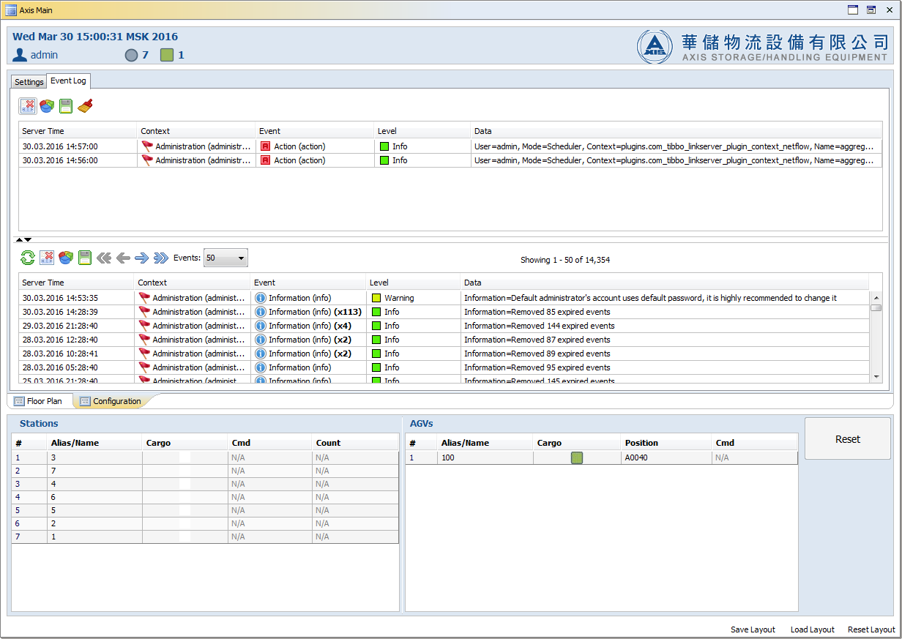Switch to the Settings tab

coord(29,82)
